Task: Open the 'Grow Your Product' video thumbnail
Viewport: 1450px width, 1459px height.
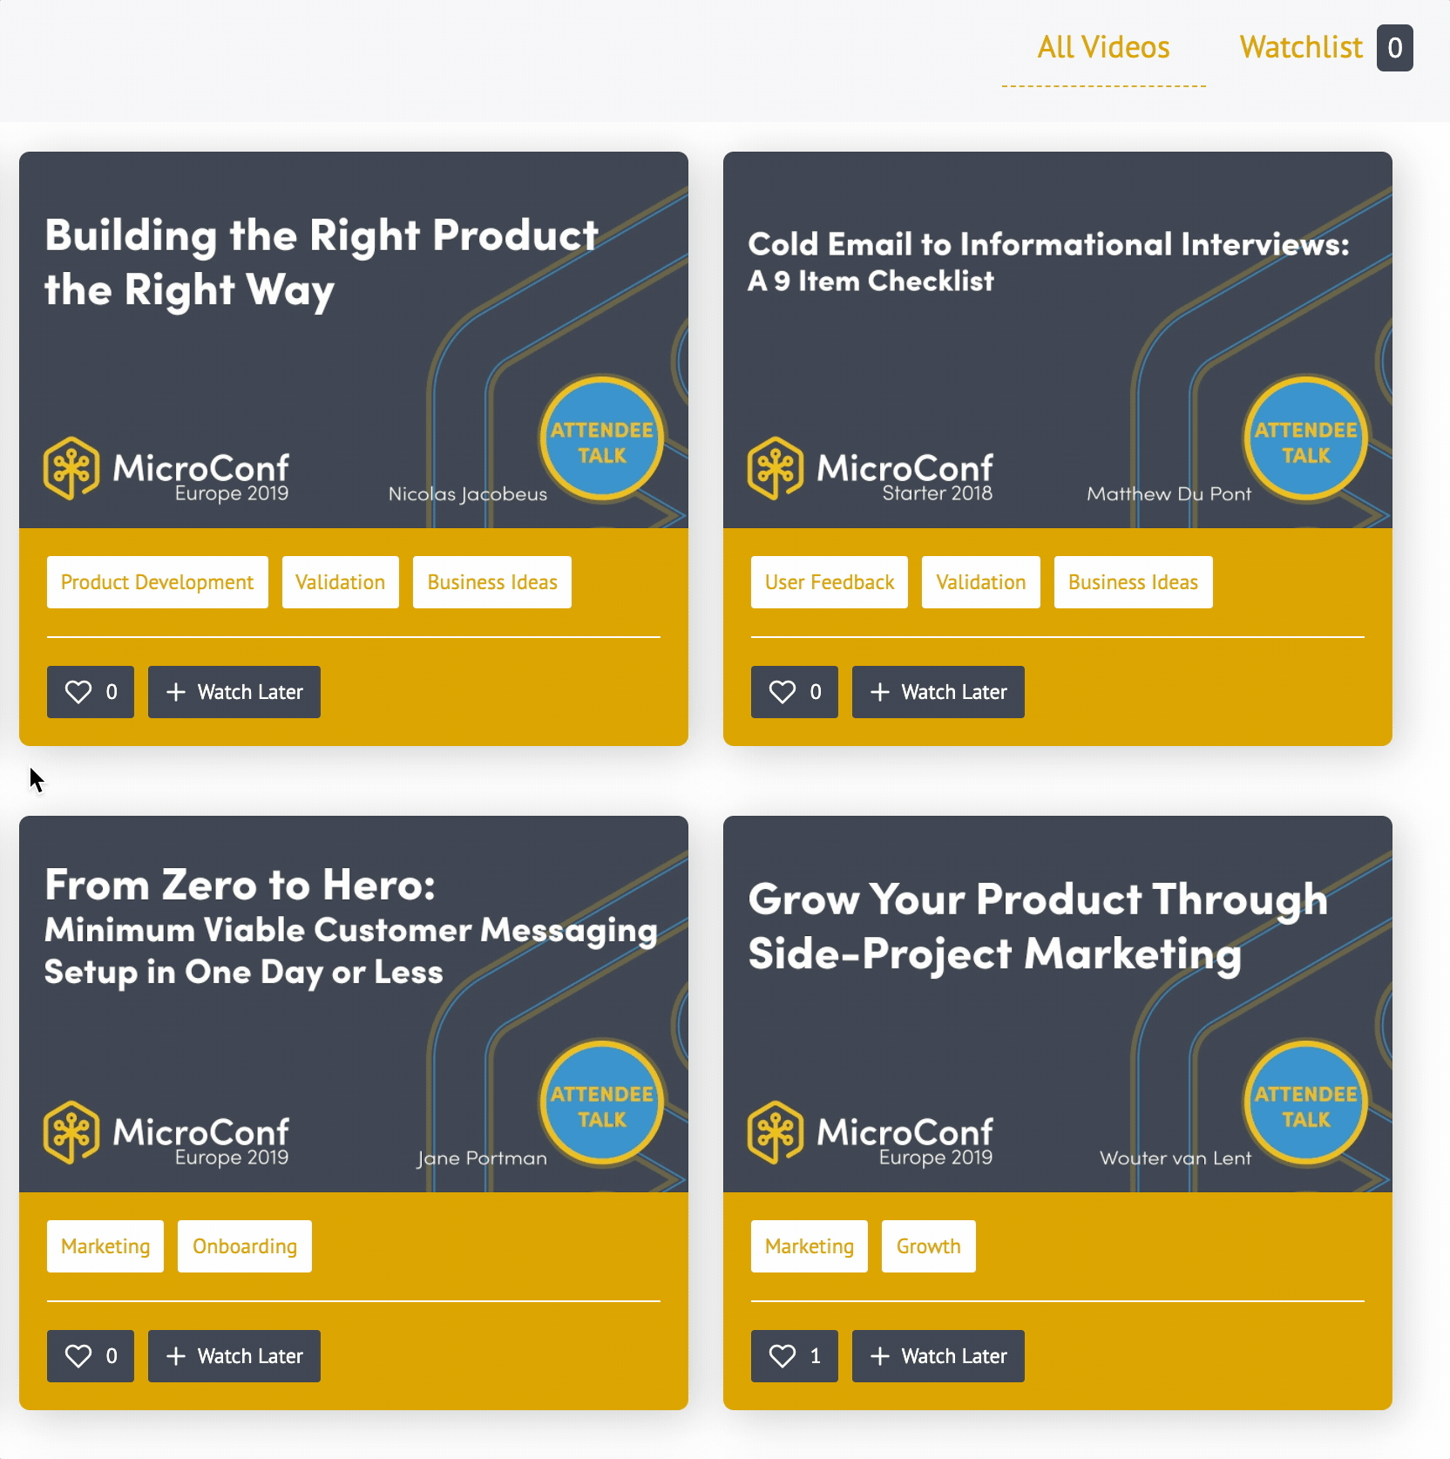Action: [1057, 1002]
